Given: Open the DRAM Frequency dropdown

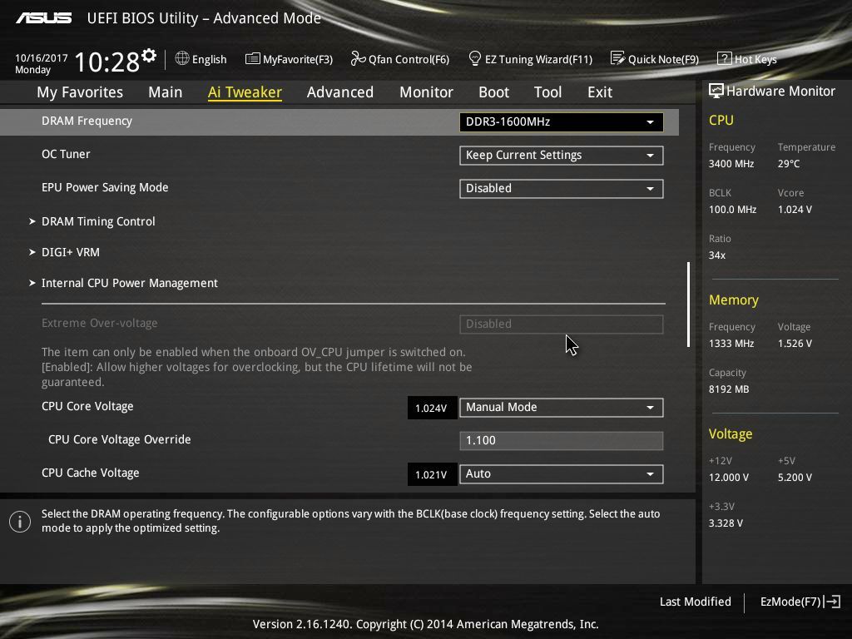Looking at the screenshot, I should click(561, 121).
